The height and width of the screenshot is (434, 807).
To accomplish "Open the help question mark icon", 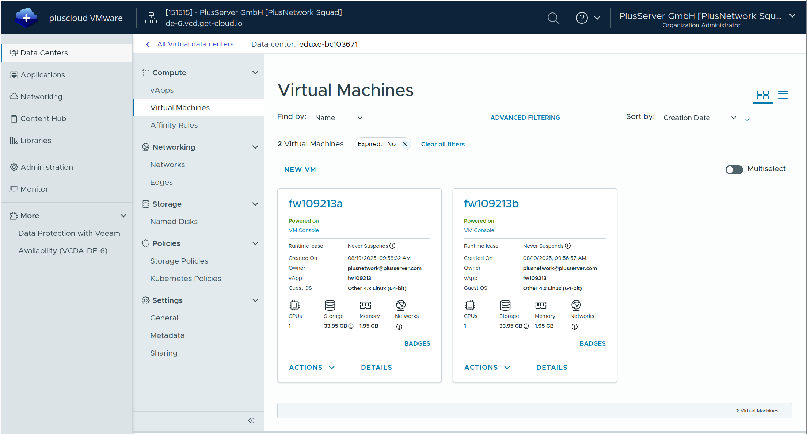I will [582, 18].
